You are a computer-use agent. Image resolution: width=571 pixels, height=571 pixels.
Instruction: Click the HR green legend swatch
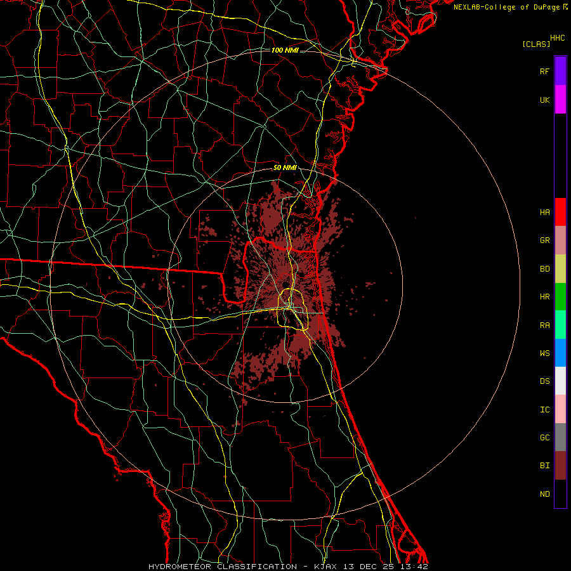pos(560,296)
